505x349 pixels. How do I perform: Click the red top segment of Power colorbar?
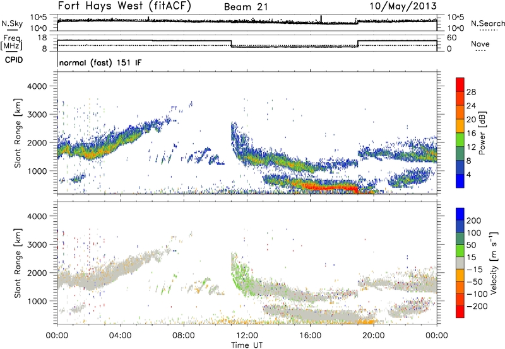tap(460, 84)
